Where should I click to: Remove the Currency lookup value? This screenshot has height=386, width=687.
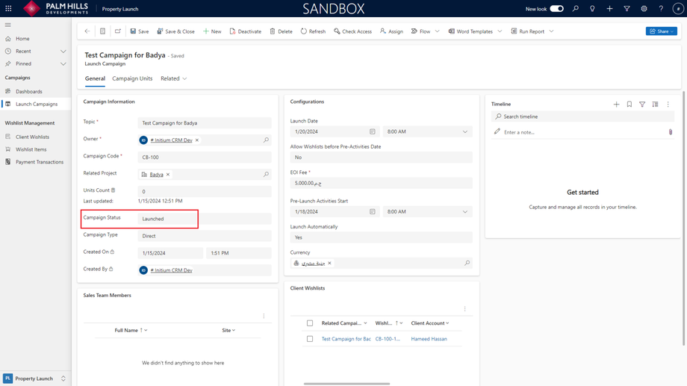click(x=329, y=263)
